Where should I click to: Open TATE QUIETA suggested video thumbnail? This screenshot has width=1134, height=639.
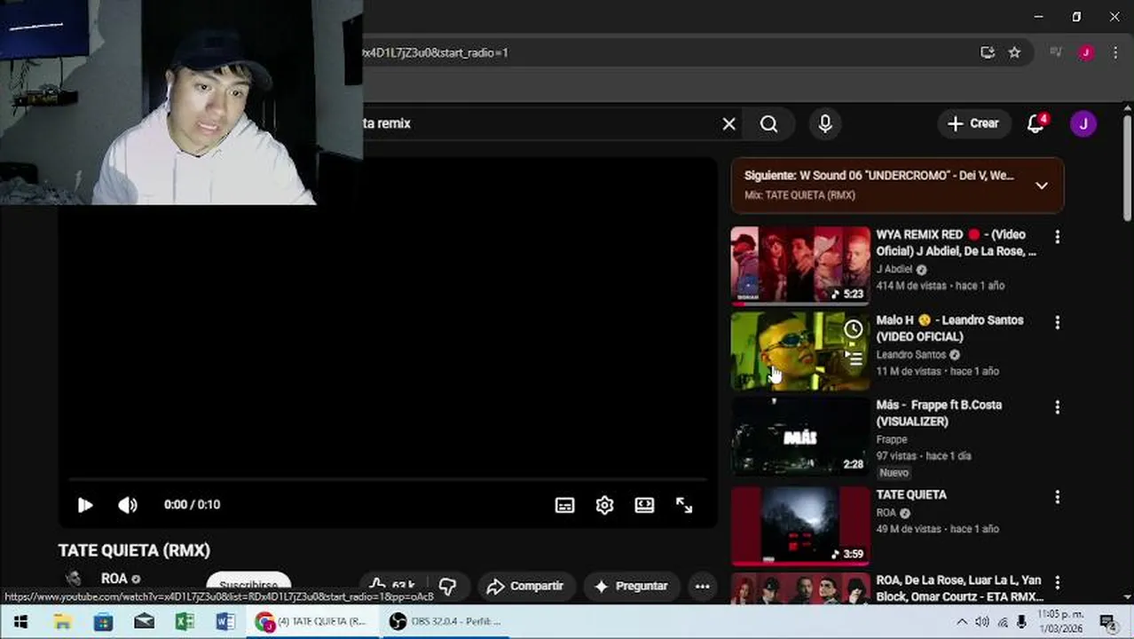(x=800, y=525)
